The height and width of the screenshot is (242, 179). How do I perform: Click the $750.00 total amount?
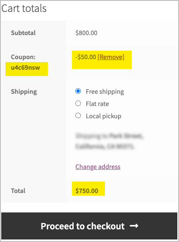(87, 191)
